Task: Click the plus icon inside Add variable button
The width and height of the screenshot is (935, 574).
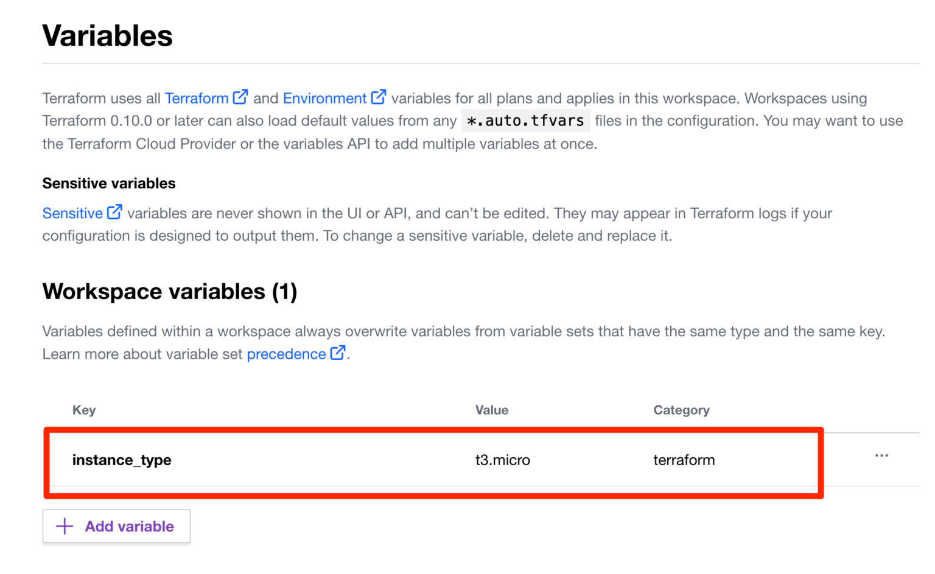Action: 65,526
